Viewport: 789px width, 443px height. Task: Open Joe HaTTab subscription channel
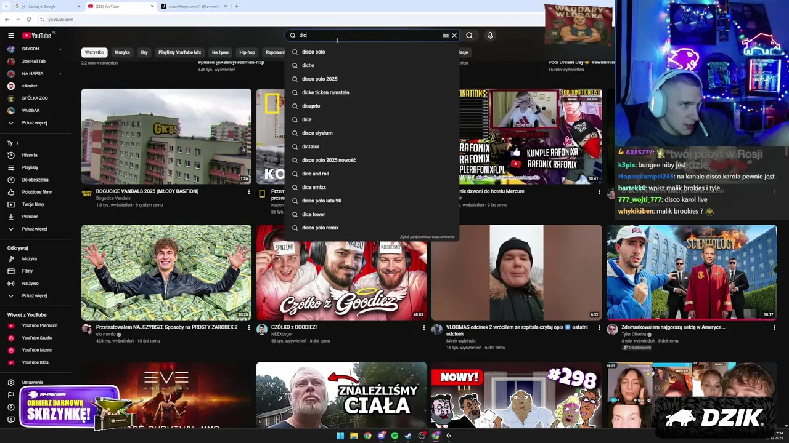tap(34, 61)
